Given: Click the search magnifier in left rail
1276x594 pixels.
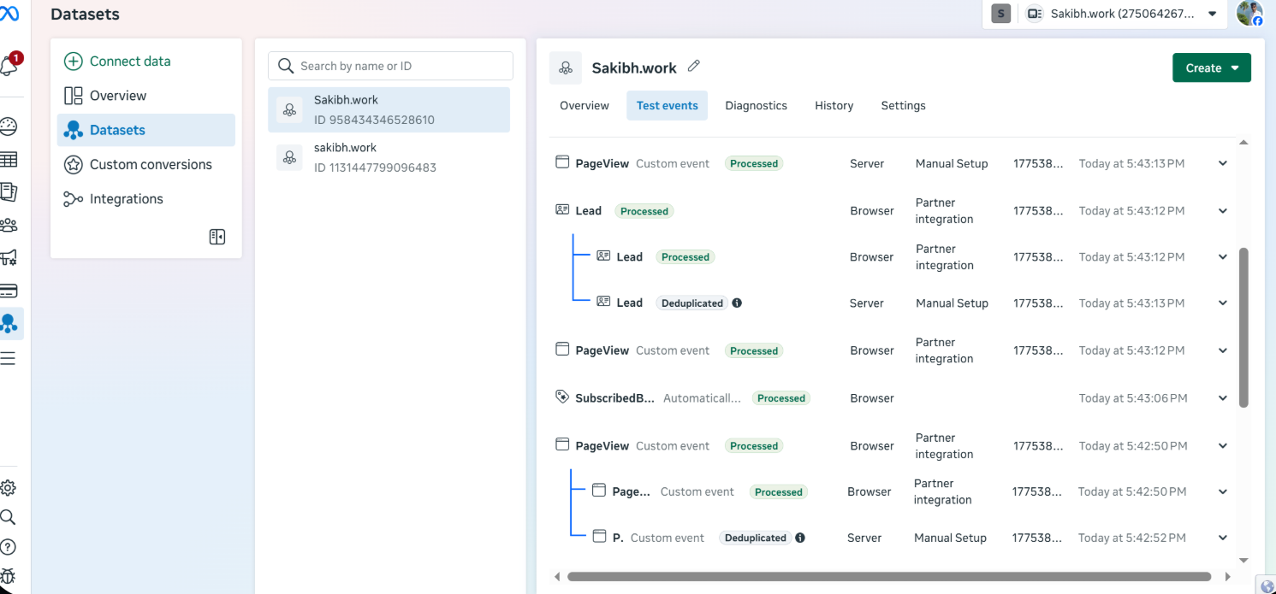Looking at the screenshot, I should point(9,517).
